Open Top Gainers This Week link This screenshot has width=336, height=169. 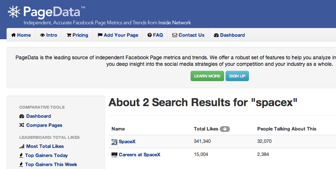51,164
